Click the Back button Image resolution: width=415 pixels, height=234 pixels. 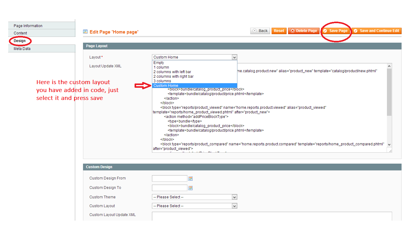[x=260, y=31]
